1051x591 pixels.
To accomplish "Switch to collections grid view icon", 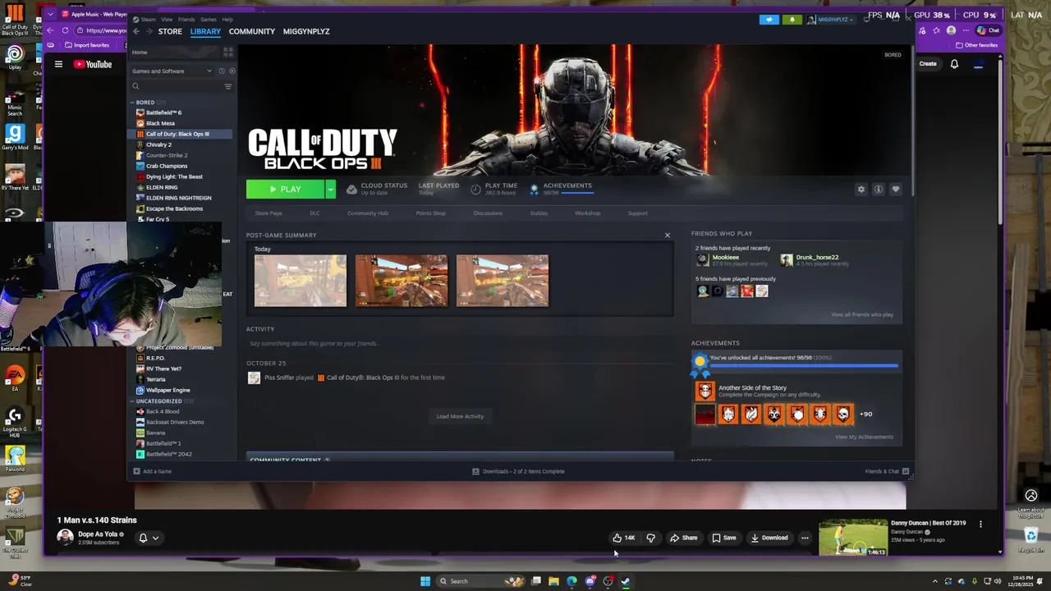I will [227, 53].
